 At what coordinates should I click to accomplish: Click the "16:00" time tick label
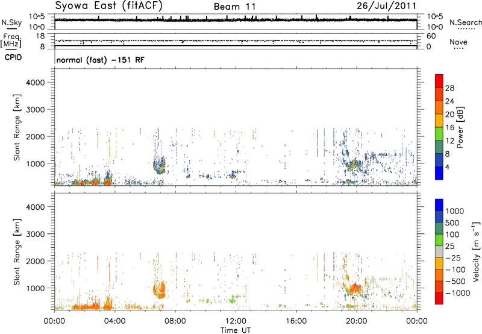(296, 321)
